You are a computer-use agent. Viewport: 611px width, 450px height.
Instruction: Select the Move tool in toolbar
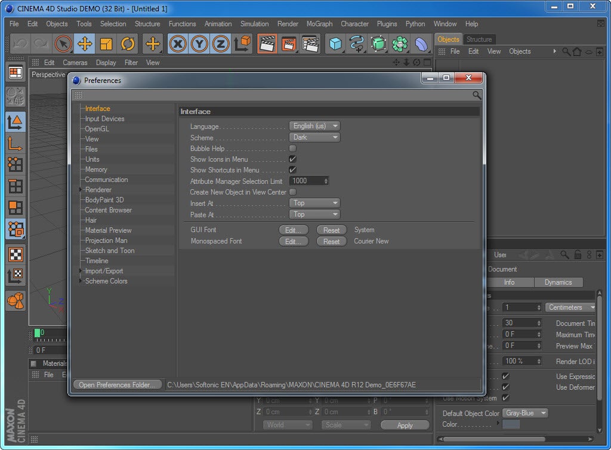pyautogui.click(x=85, y=44)
